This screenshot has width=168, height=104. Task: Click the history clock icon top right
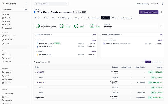163,4
